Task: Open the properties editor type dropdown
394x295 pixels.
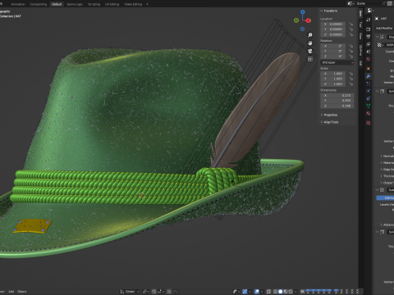Action: tap(371, 11)
